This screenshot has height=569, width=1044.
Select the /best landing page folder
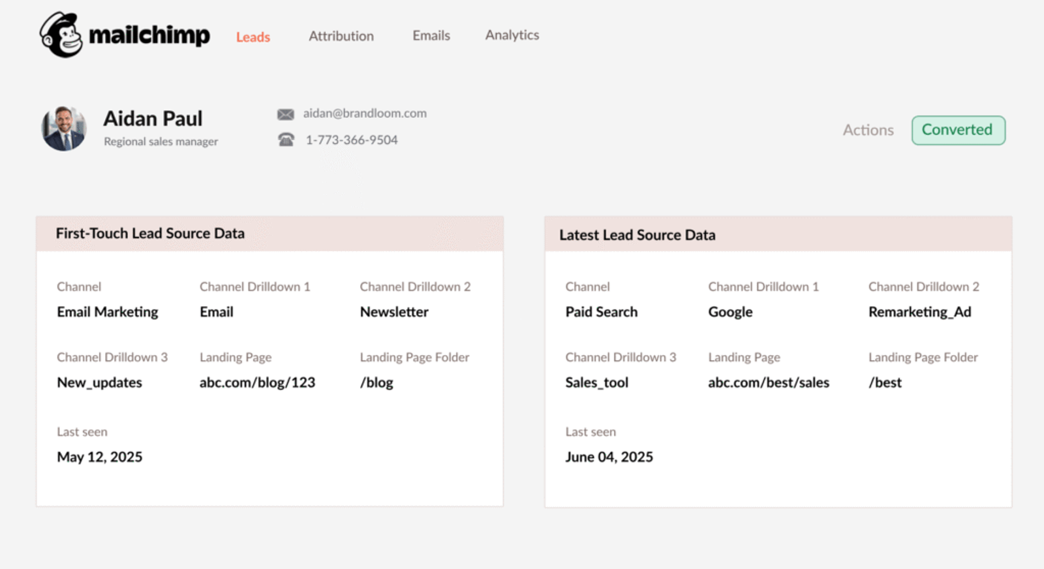click(885, 383)
